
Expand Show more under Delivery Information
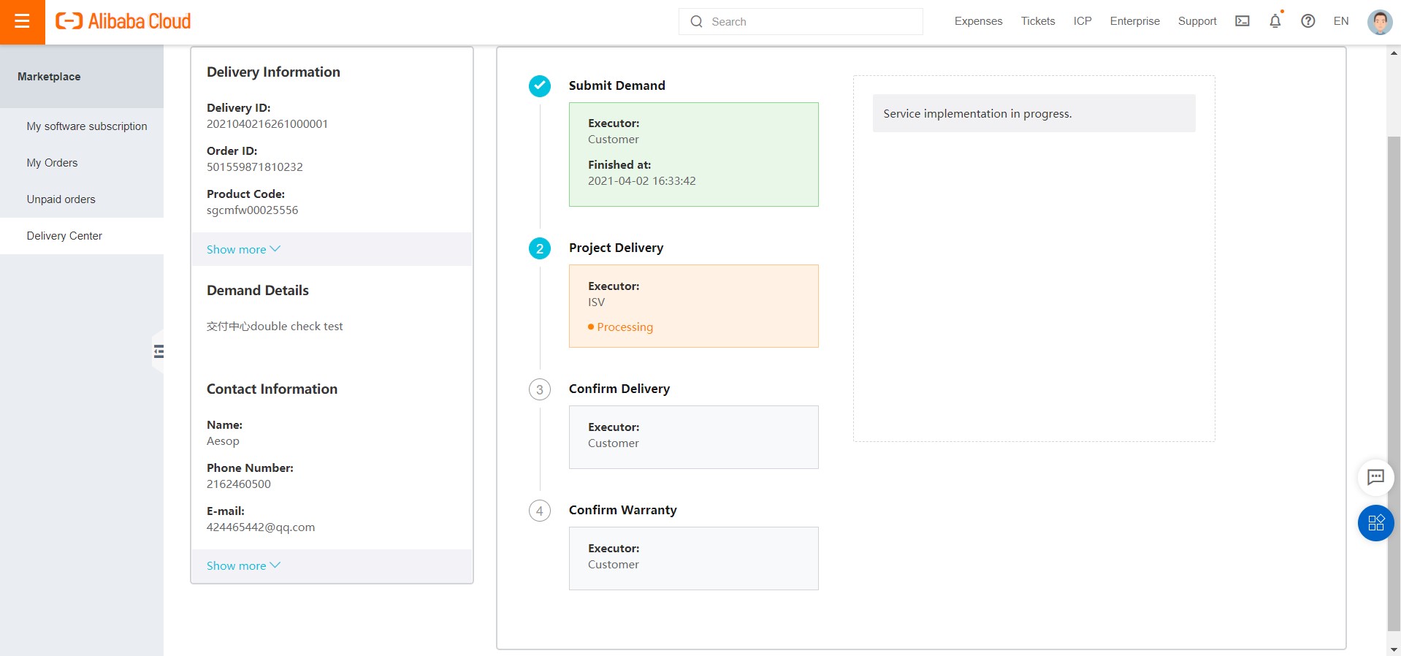(x=243, y=249)
